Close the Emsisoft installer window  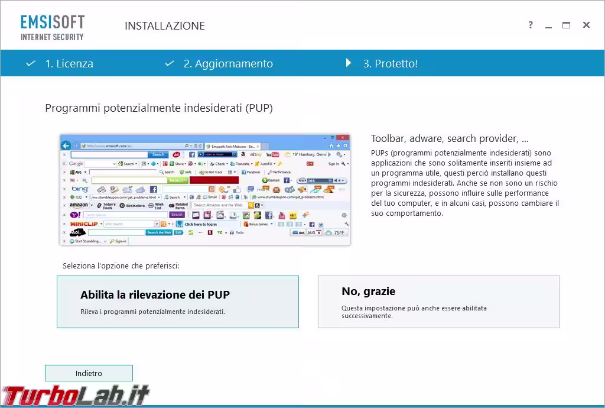[586, 25]
